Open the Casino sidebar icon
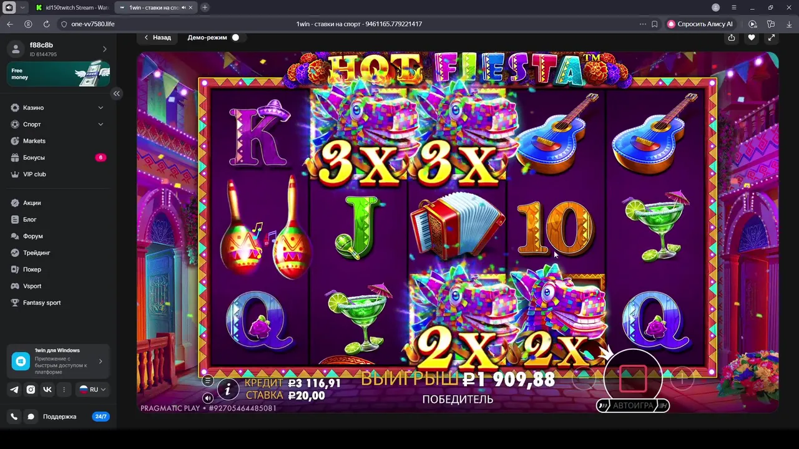 coord(15,108)
